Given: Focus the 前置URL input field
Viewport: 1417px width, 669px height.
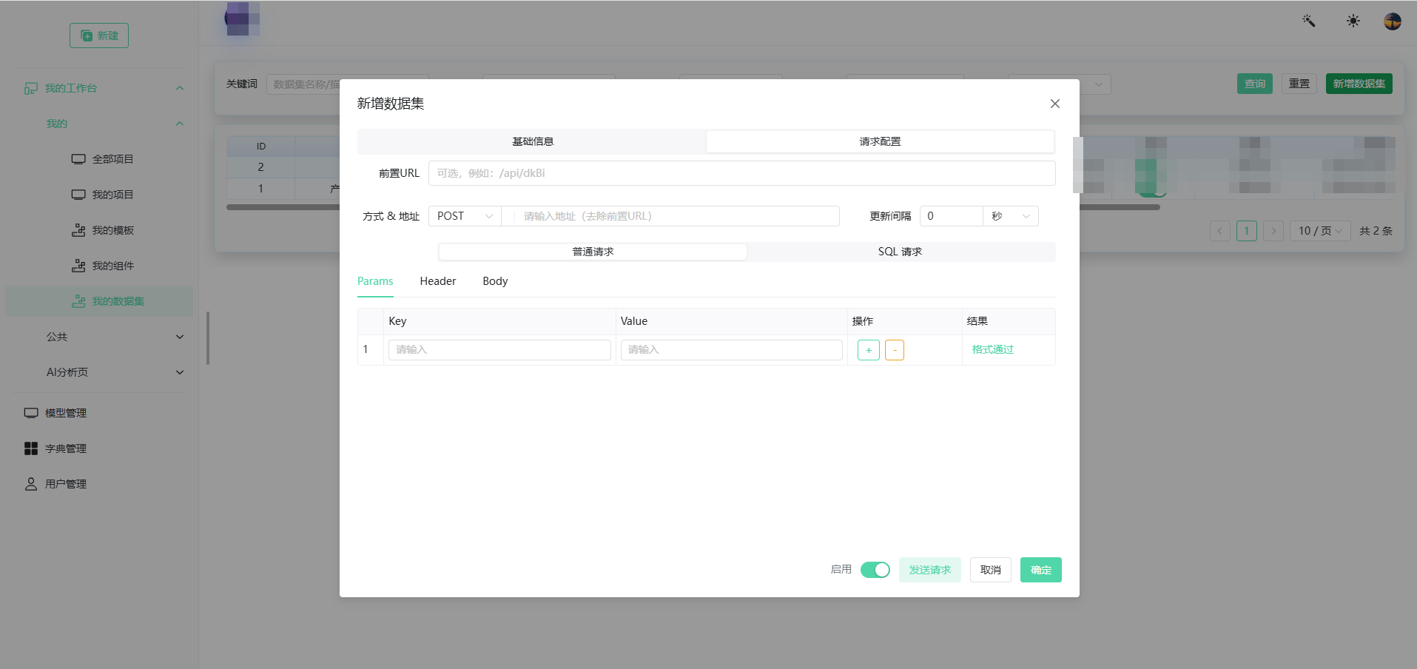Looking at the screenshot, I should pos(742,173).
